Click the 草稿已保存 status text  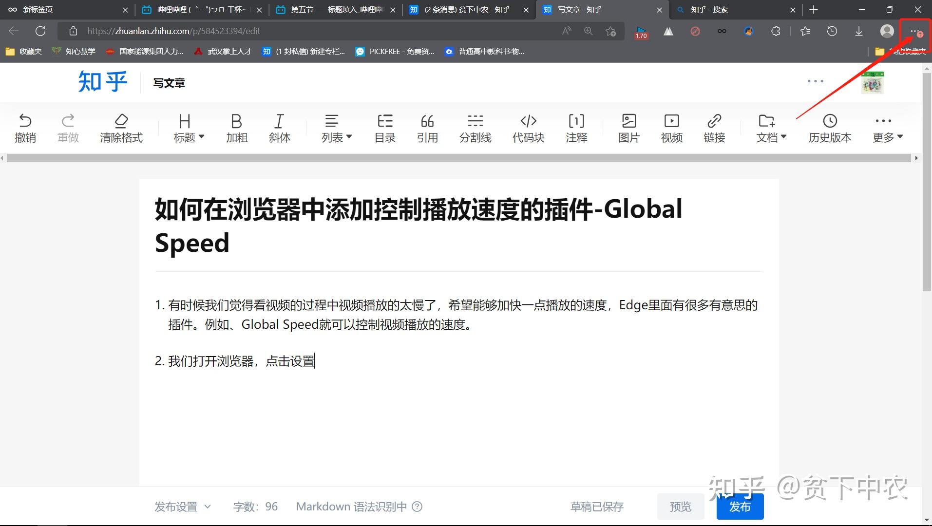click(x=597, y=507)
